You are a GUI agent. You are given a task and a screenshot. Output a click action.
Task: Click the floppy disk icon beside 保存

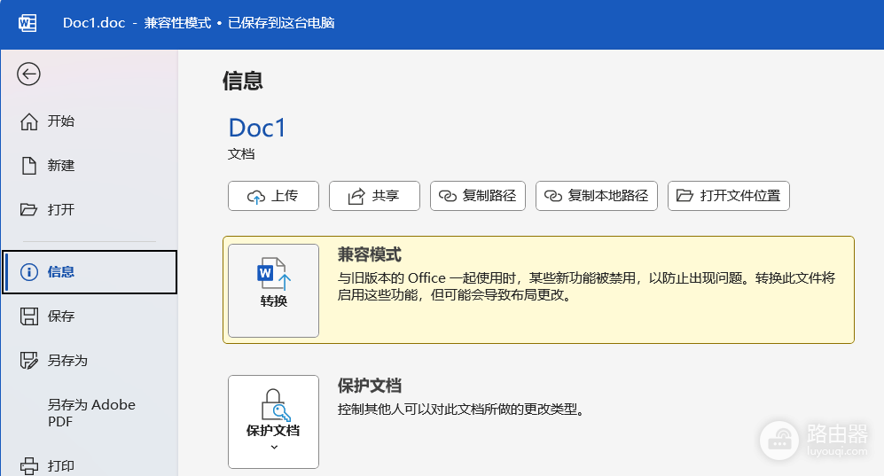click(x=29, y=316)
